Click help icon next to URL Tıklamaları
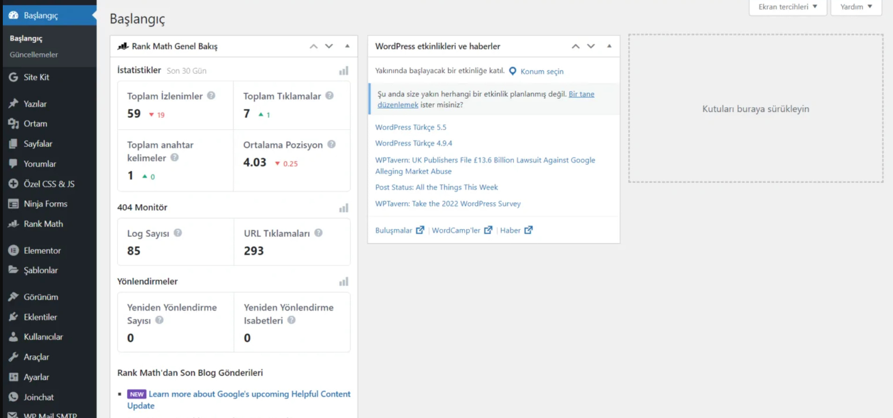This screenshot has width=893, height=418. [x=318, y=233]
